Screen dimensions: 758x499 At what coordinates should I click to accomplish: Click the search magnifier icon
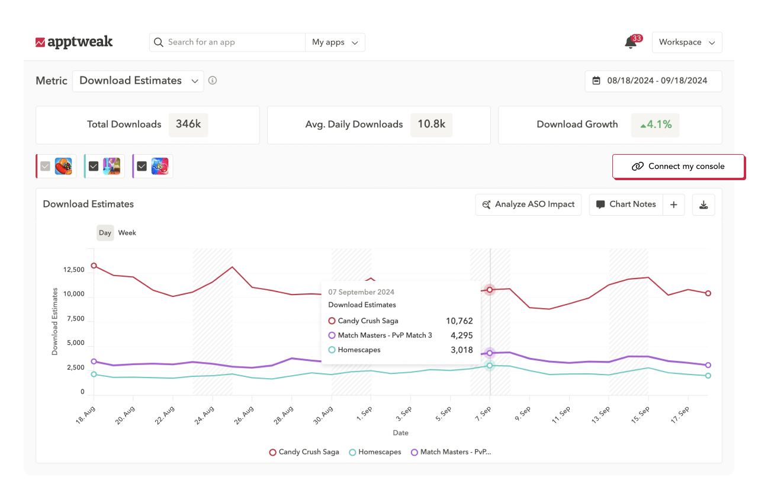159,42
